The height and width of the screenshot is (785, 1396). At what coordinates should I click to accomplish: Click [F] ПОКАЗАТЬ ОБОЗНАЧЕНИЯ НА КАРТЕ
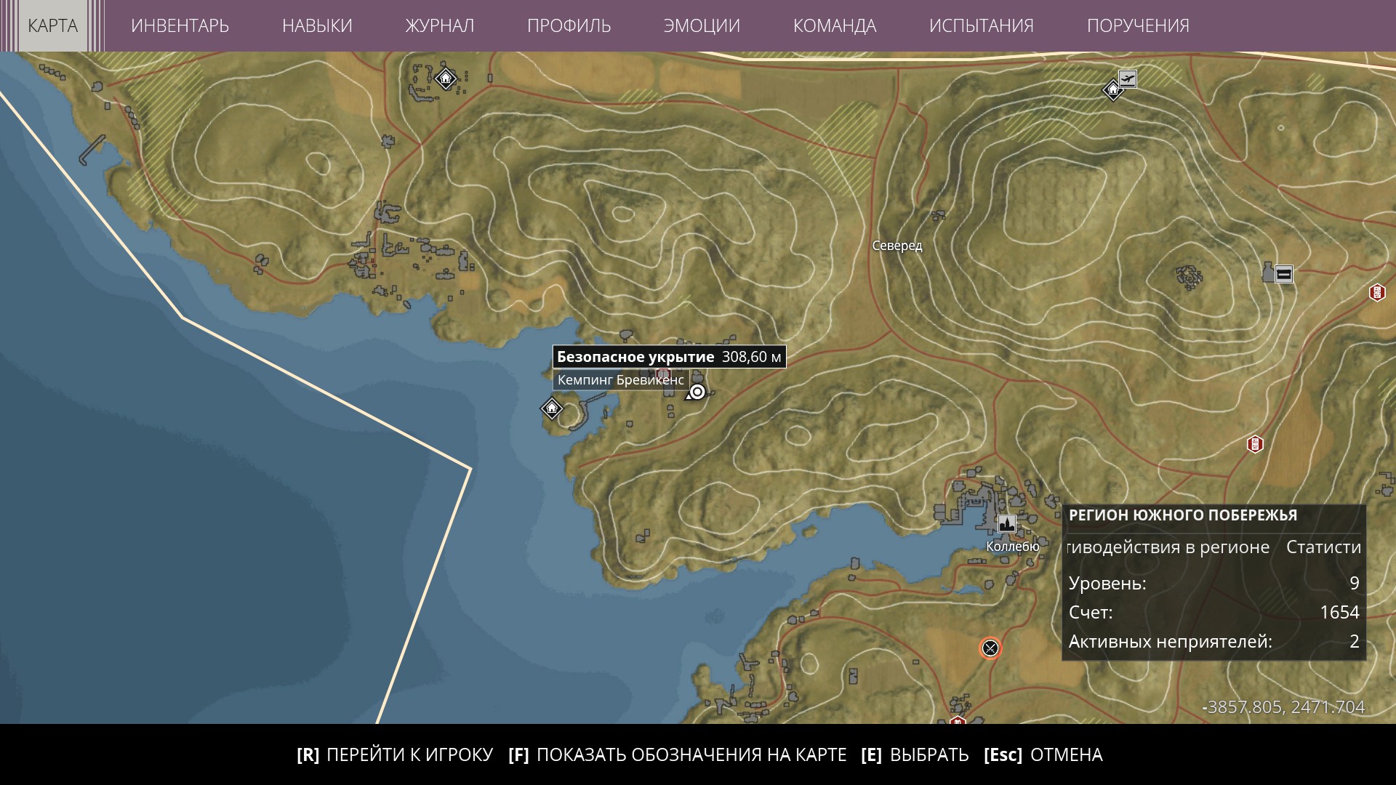pos(678,754)
